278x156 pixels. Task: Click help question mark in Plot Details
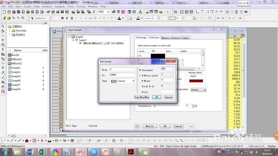click(214, 29)
